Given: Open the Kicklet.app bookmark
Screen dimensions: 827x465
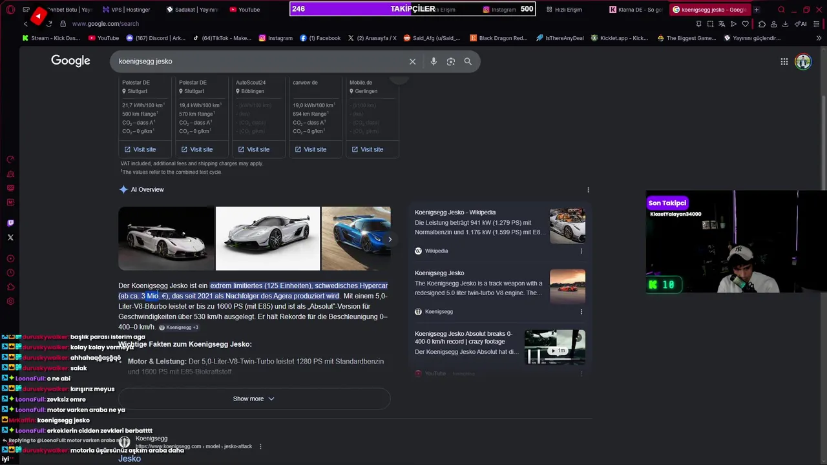Looking at the screenshot, I should point(620,38).
